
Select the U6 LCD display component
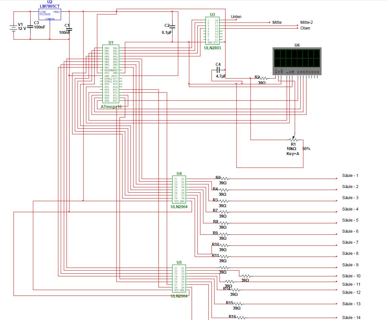[x=297, y=61]
